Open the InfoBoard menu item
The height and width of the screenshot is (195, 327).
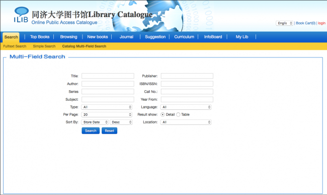[213, 37]
